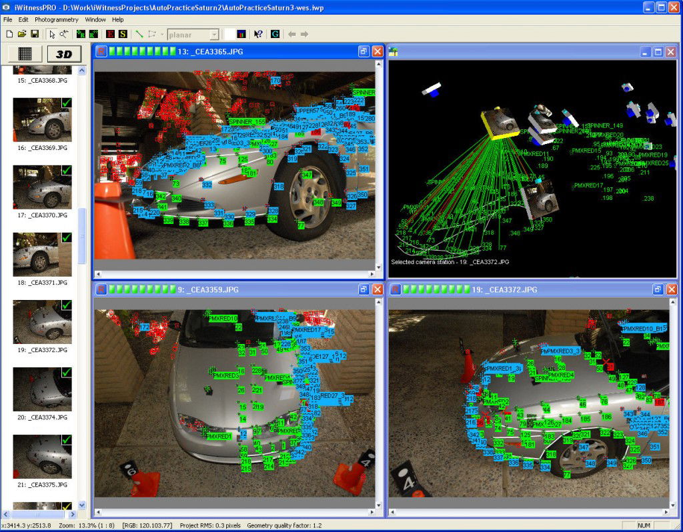The height and width of the screenshot is (532, 683).
Task: Select the point marking tool
Action: (x=64, y=34)
